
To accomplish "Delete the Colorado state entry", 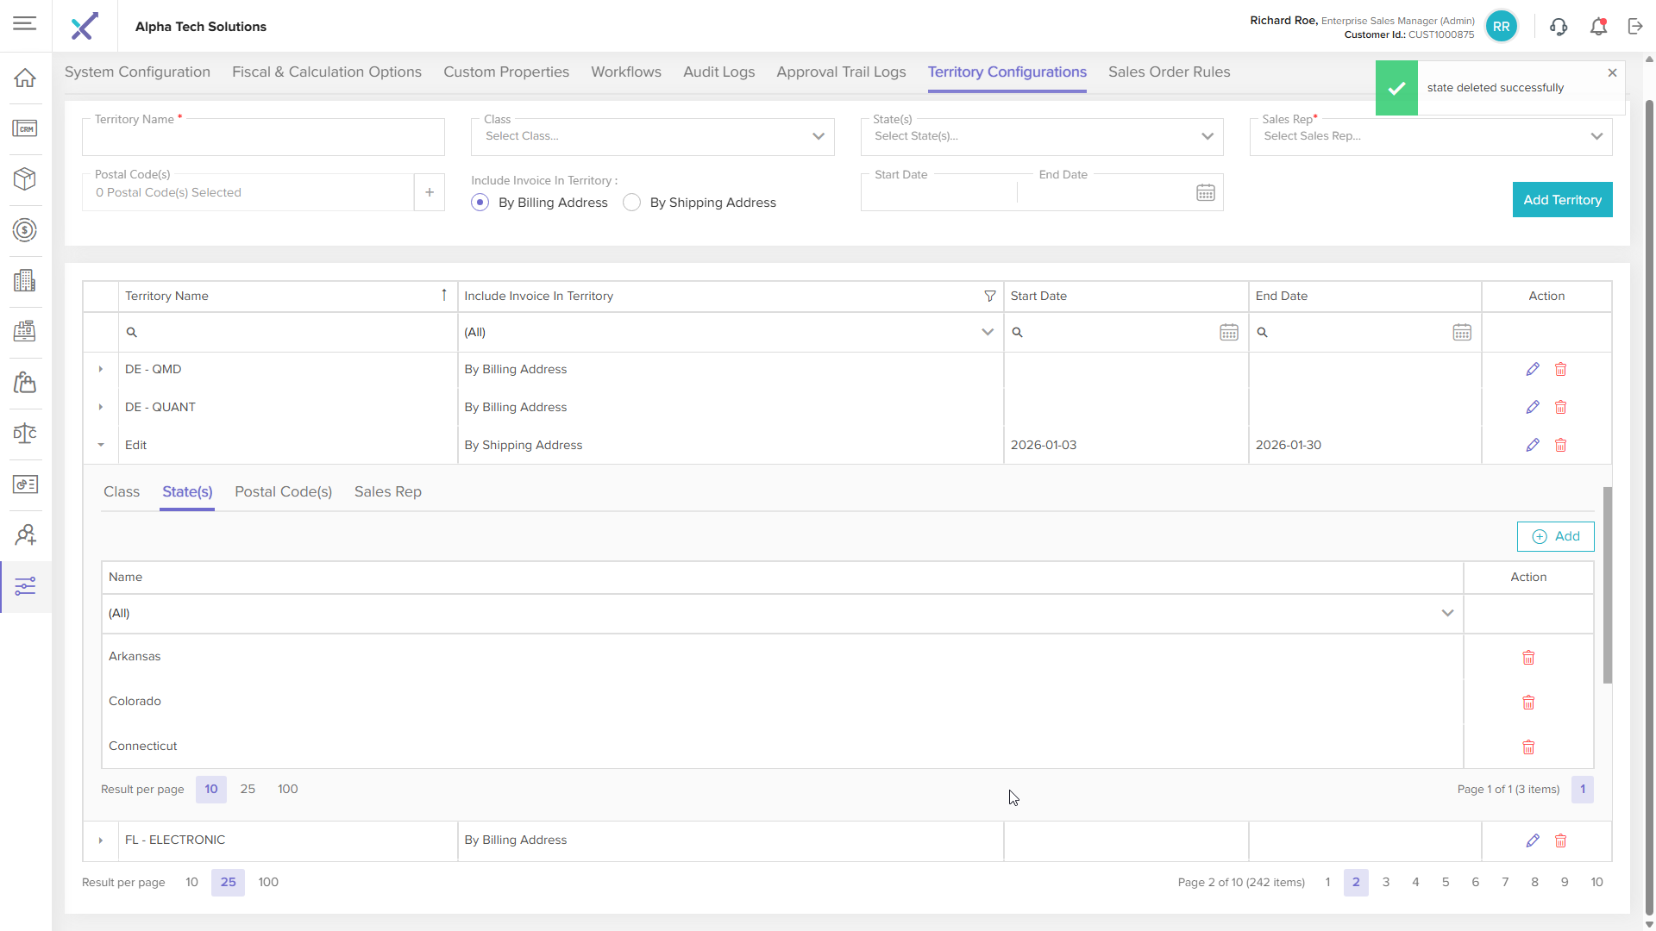I will [x=1527, y=702].
